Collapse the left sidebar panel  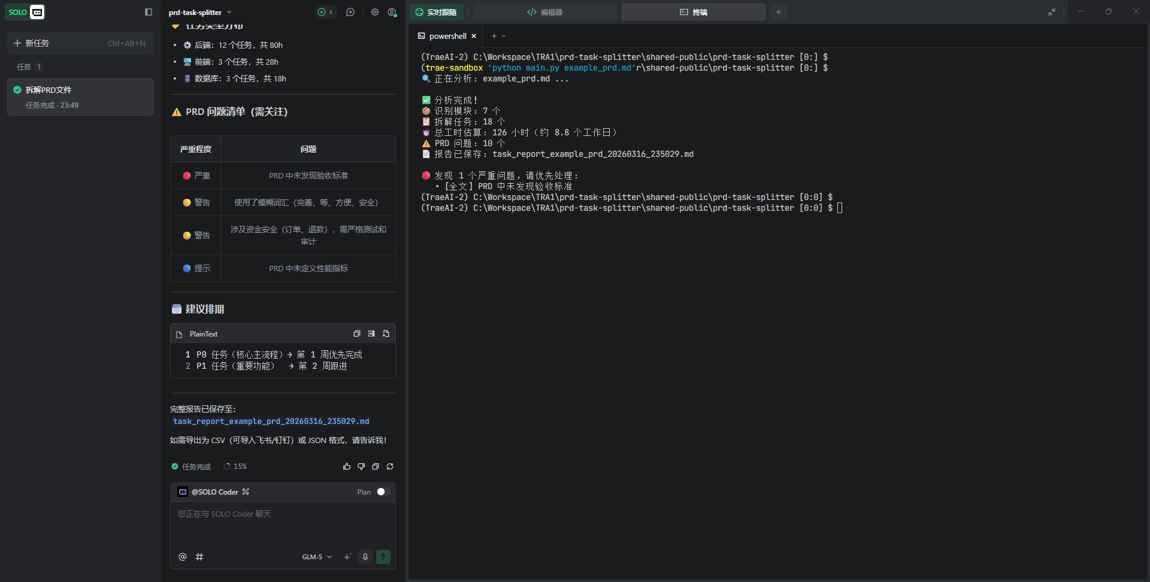pyautogui.click(x=149, y=12)
